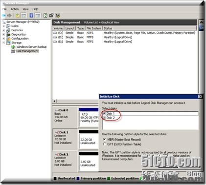206x185 pixels.
Task: Click the E: row's 'NTFS' file system cell
Action: pyautogui.click(x=90, y=41)
